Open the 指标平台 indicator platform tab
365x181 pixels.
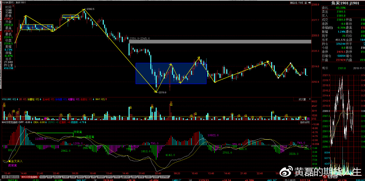pos(14,177)
